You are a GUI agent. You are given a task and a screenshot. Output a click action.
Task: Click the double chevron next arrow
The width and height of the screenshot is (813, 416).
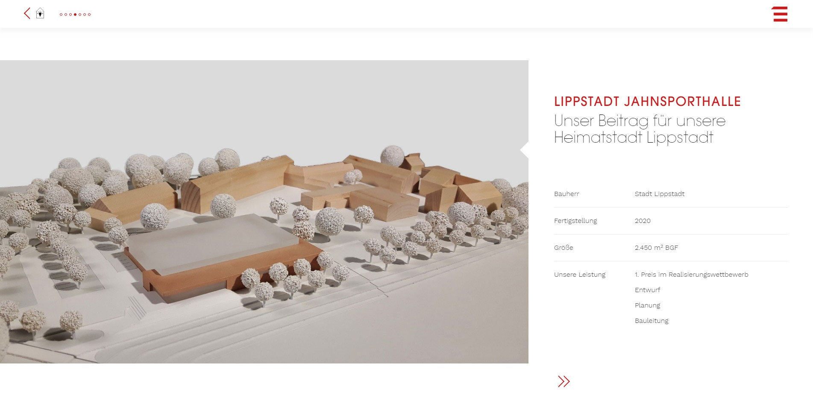click(564, 381)
